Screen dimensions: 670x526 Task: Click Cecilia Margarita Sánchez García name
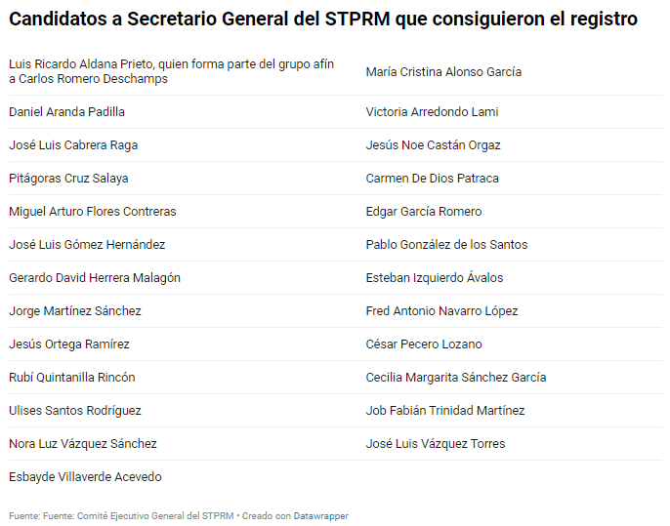tap(456, 378)
